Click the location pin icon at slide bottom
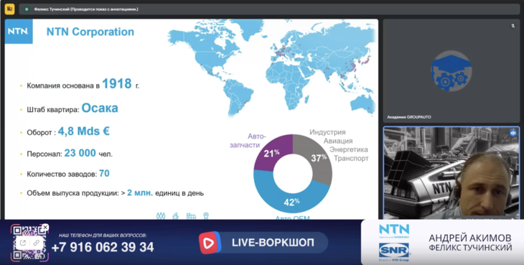Viewport: 524px width, 265px height. (x=206, y=216)
